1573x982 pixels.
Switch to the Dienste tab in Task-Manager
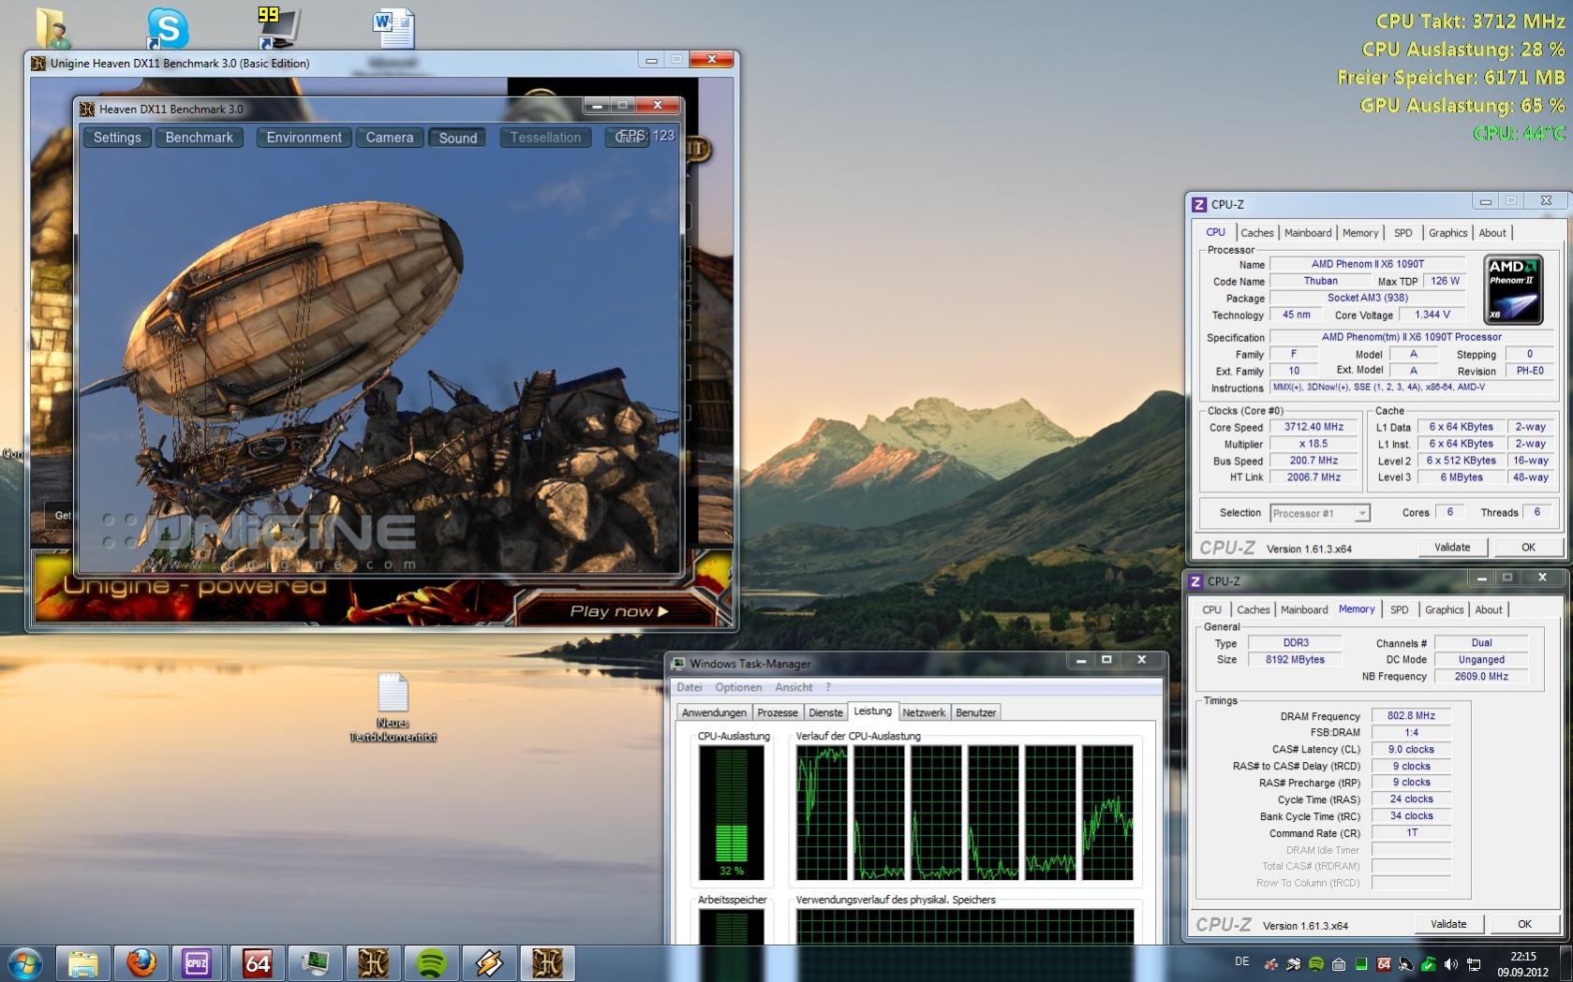tap(825, 712)
